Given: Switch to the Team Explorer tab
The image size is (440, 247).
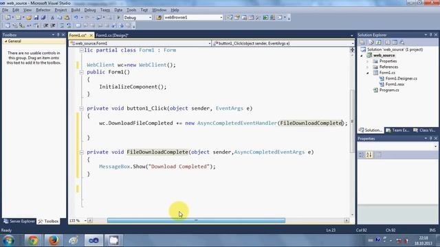Looking at the screenshot, I should (x=397, y=130).
